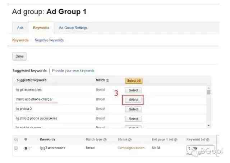
Task: Click the lg g vista 2 text
Action: point(24,109)
